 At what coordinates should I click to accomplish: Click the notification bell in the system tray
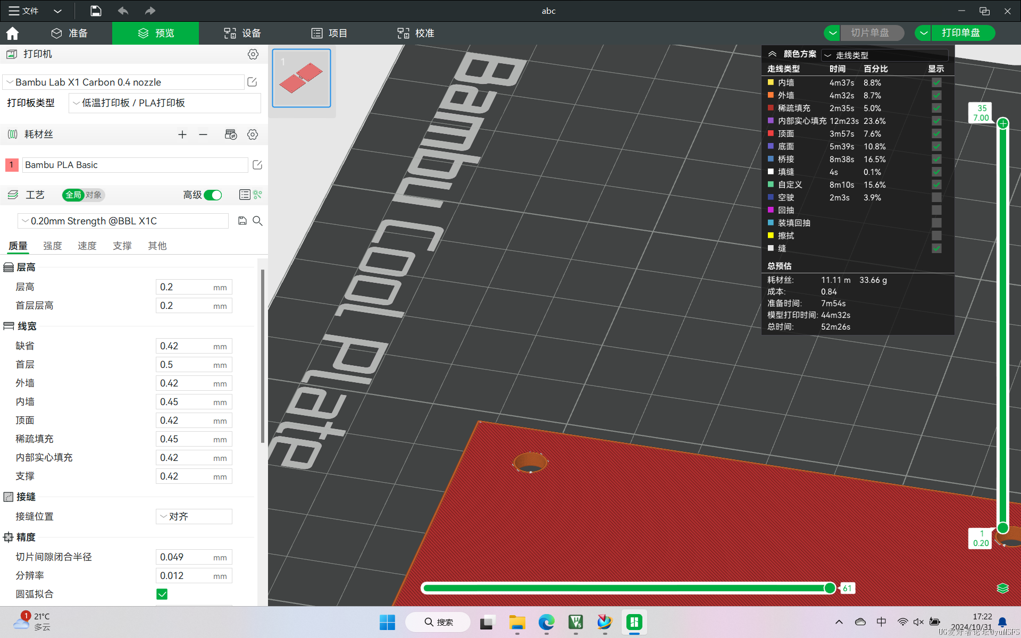(x=1002, y=622)
